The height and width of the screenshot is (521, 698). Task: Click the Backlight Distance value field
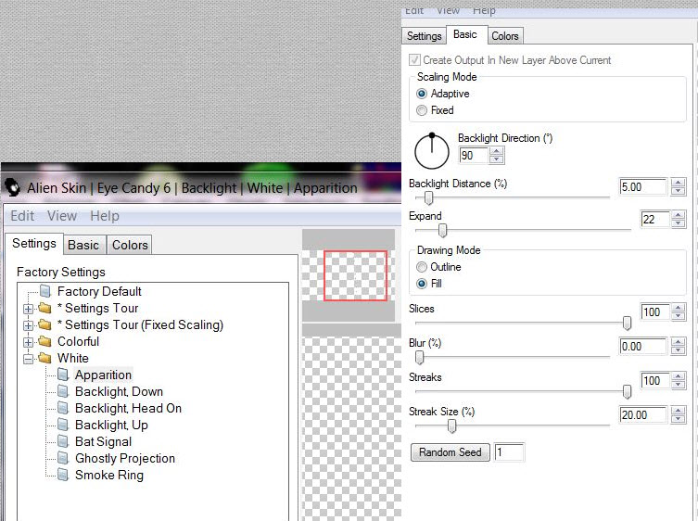[x=642, y=187]
